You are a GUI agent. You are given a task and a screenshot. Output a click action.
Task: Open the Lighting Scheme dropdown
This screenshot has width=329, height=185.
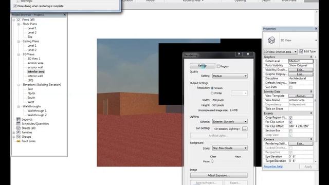(230, 121)
